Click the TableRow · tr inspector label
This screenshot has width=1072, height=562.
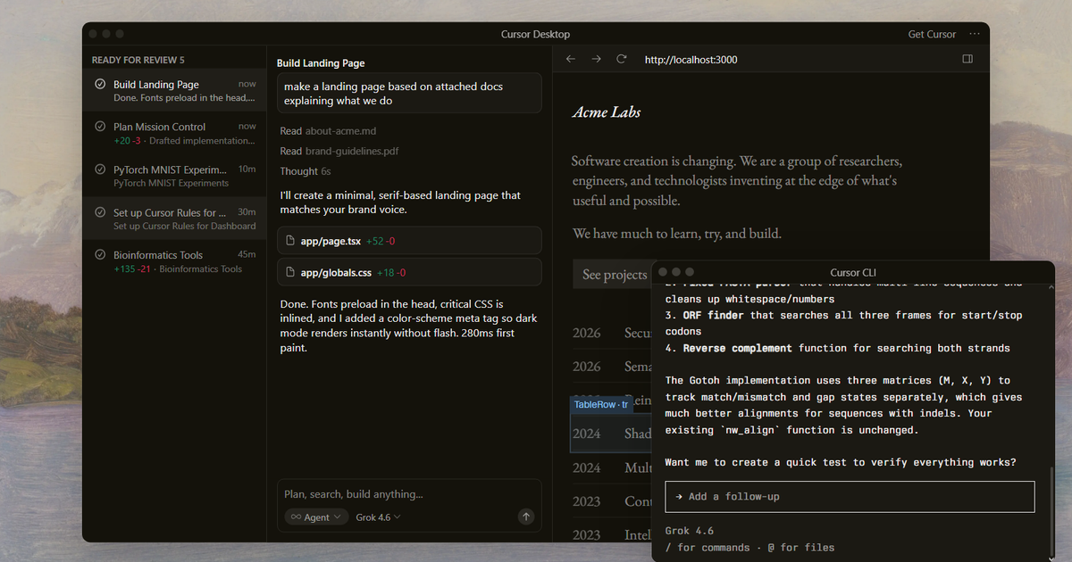(x=601, y=404)
